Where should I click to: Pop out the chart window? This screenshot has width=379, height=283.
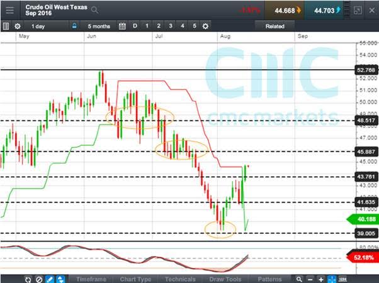[358, 11]
